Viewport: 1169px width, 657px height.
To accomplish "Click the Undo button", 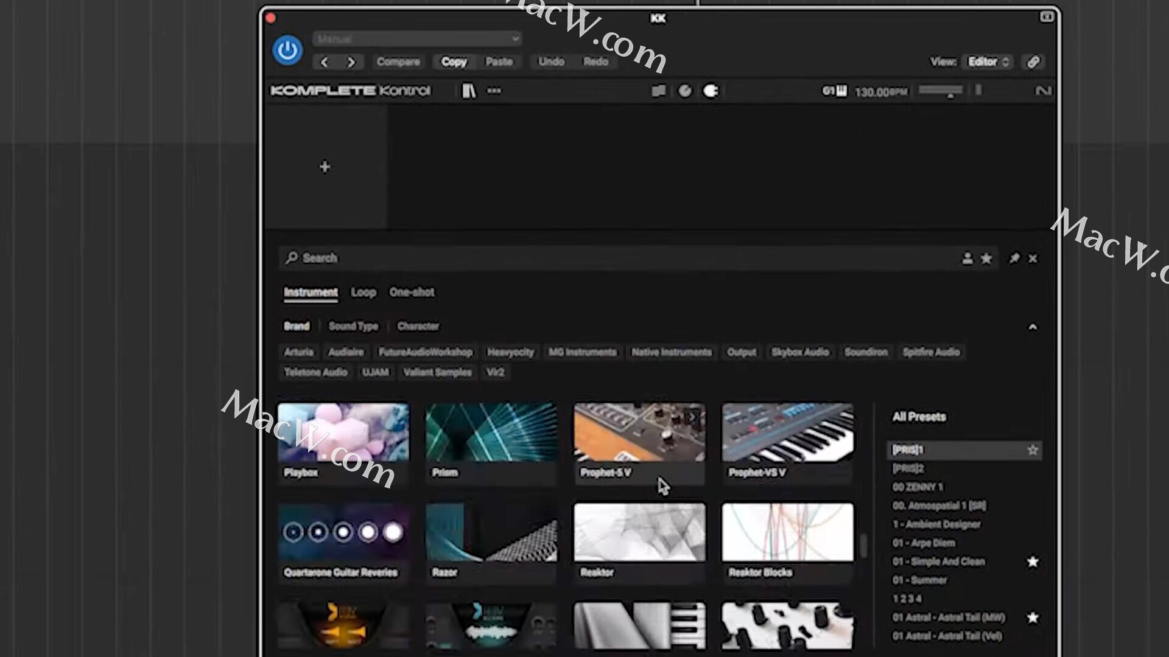I will coord(551,62).
